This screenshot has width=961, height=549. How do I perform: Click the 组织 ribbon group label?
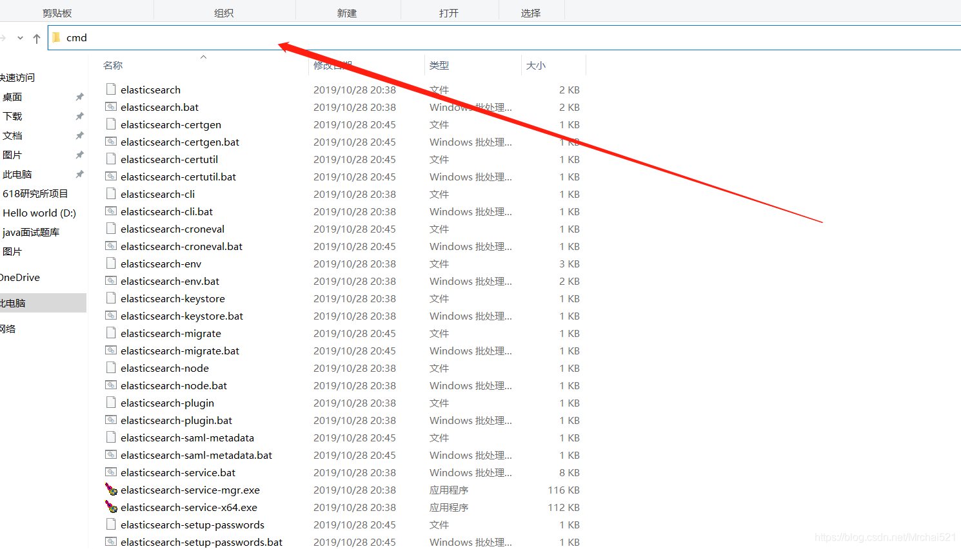224,13
